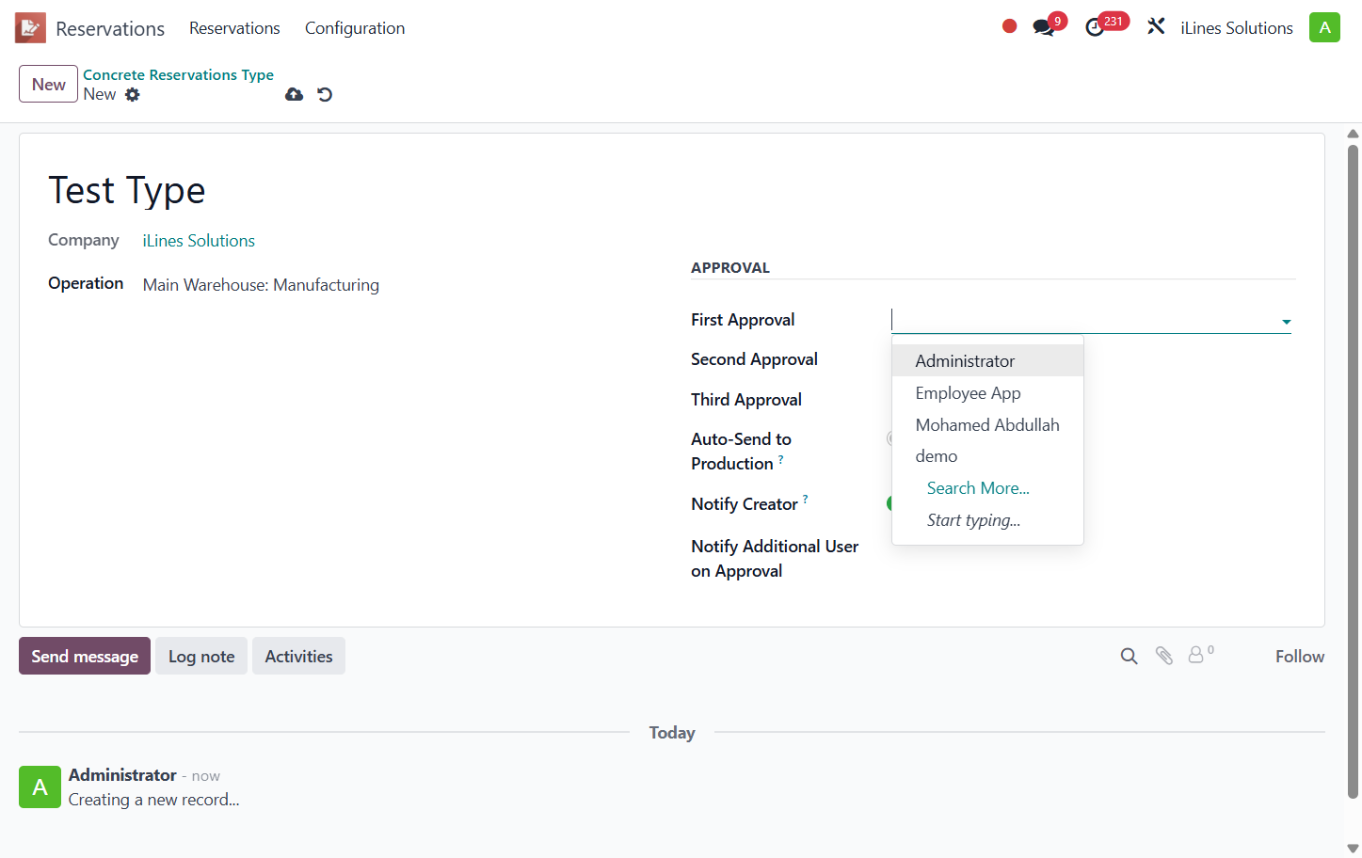Click the Third Approval label
The width and height of the screenshot is (1362, 858).
(746, 400)
